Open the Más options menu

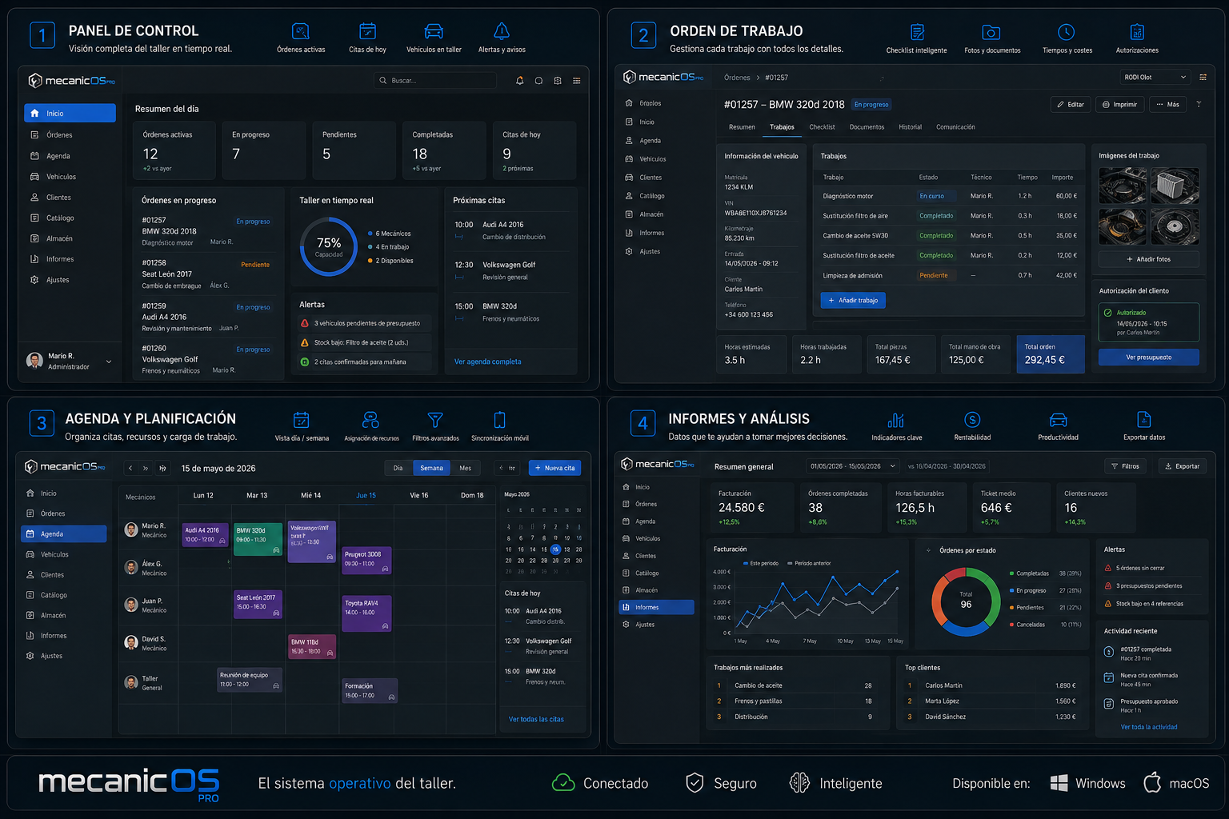(1168, 105)
